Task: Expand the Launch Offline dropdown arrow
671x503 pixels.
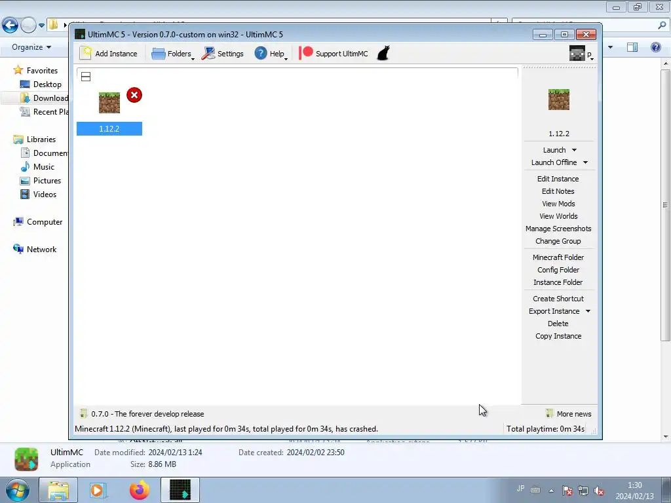Action: [x=585, y=162]
